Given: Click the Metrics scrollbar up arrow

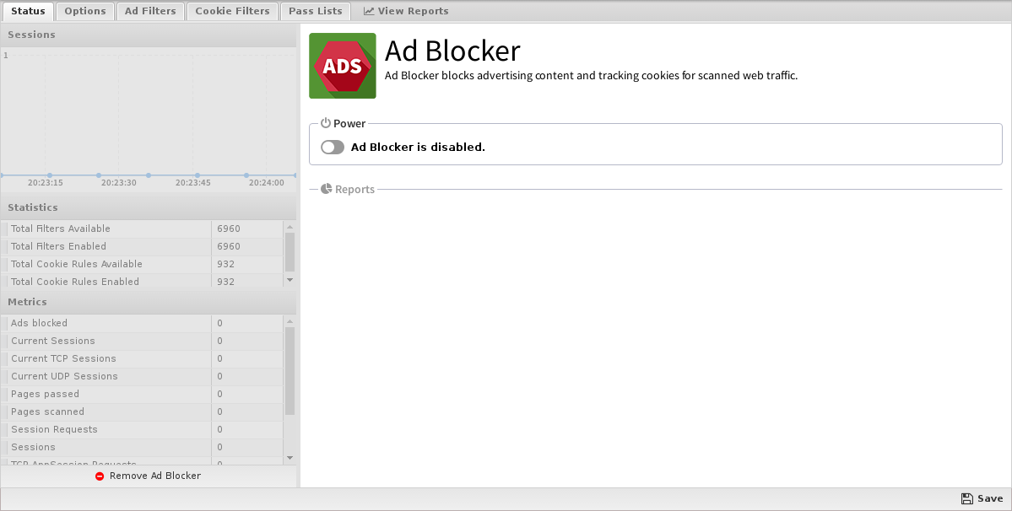Looking at the screenshot, I should (290, 321).
